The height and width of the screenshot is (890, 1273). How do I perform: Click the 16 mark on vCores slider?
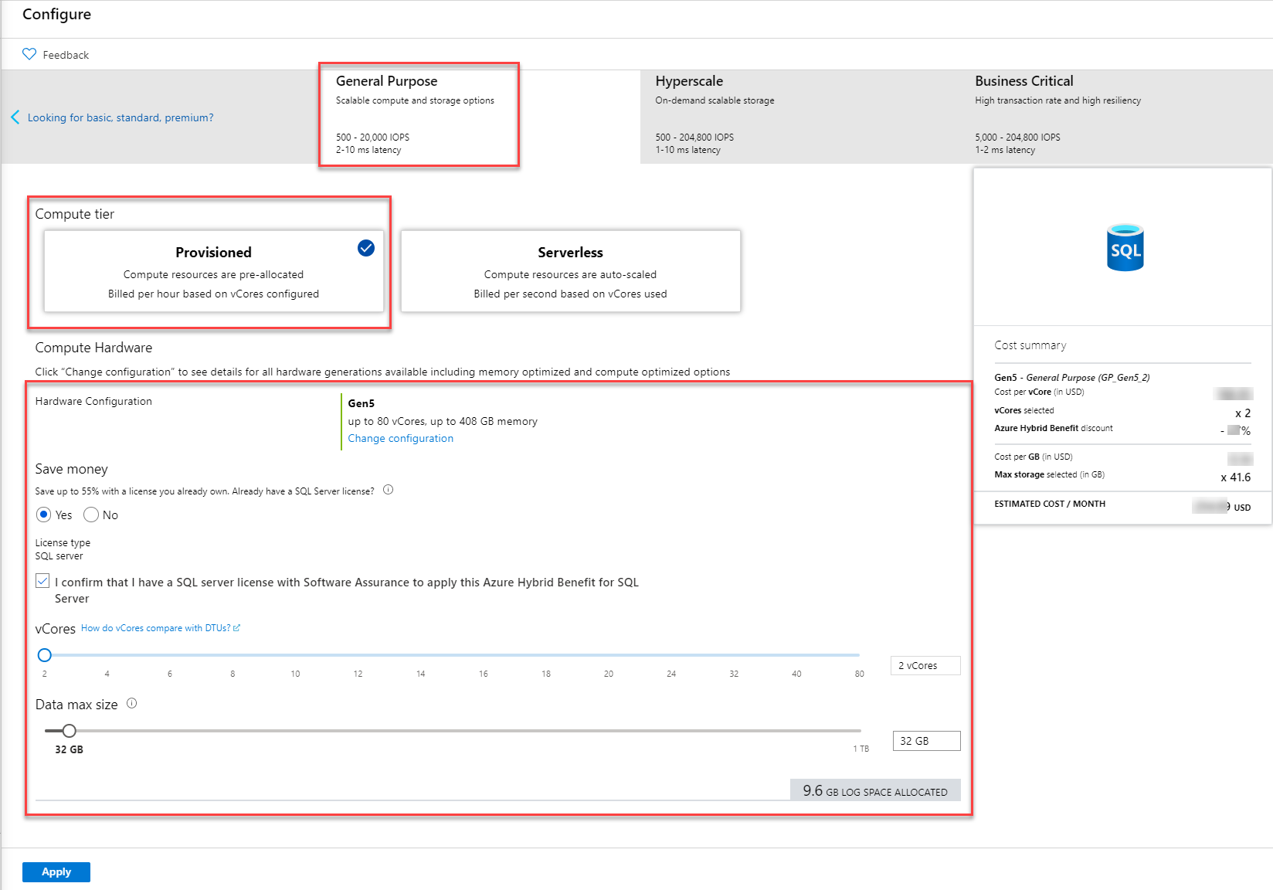(x=484, y=674)
